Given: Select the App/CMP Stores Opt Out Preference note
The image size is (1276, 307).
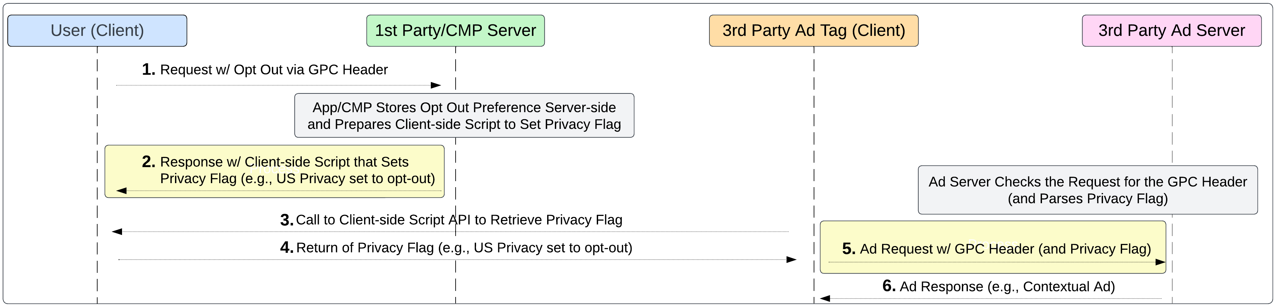Looking at the screenshot, I should 464,116.
